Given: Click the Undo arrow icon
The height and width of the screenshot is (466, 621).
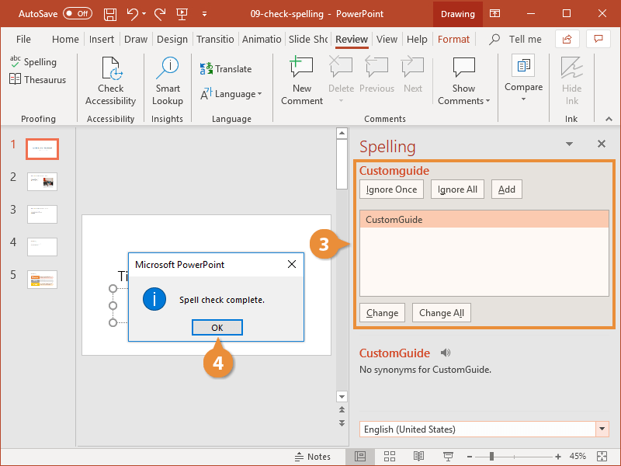Looking at the screenshot, I should pos(132,14).
